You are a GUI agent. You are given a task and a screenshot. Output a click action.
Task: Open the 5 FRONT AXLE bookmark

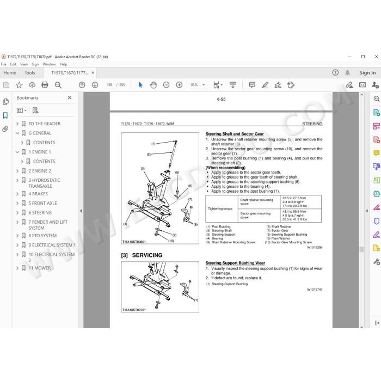[42, 203]
